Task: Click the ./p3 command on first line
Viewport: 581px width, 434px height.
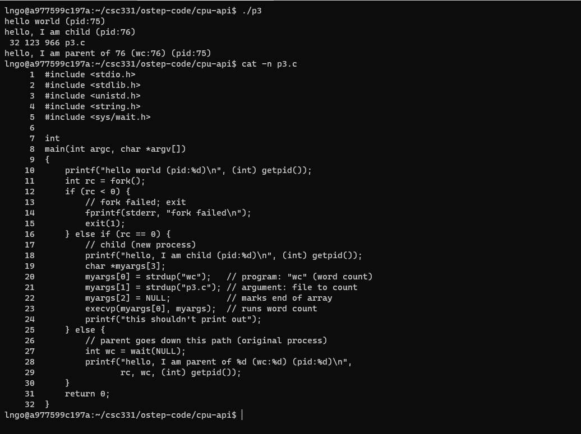Action: (x=252, y=11)
